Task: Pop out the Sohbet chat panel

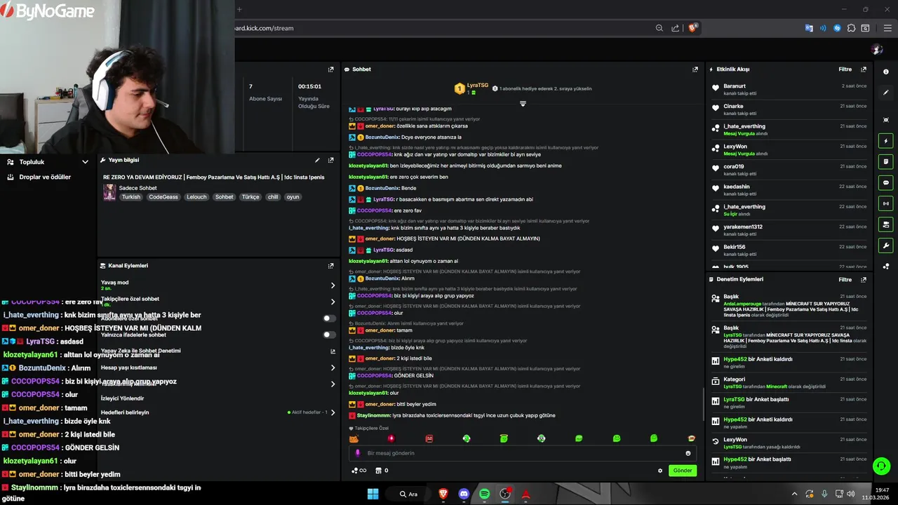Action: pyautogui.click(x=695, y=69)
